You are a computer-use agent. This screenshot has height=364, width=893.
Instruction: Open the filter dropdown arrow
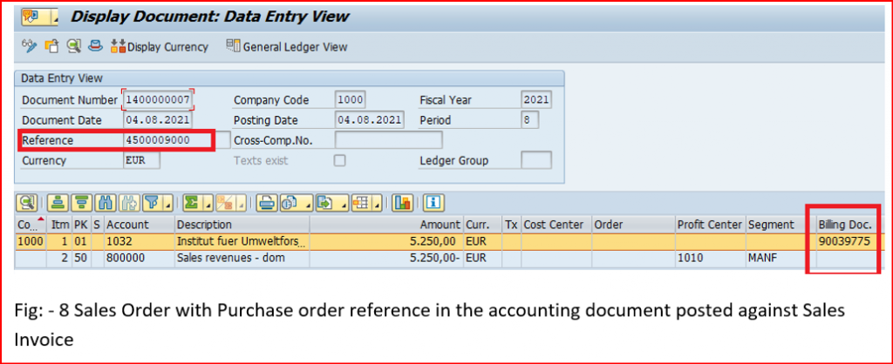coord(167,202)
